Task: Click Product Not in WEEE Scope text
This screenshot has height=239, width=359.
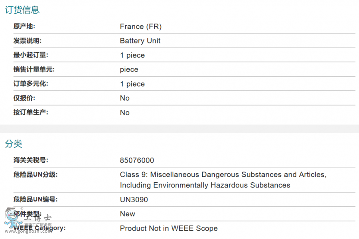Action: point(169,228)
